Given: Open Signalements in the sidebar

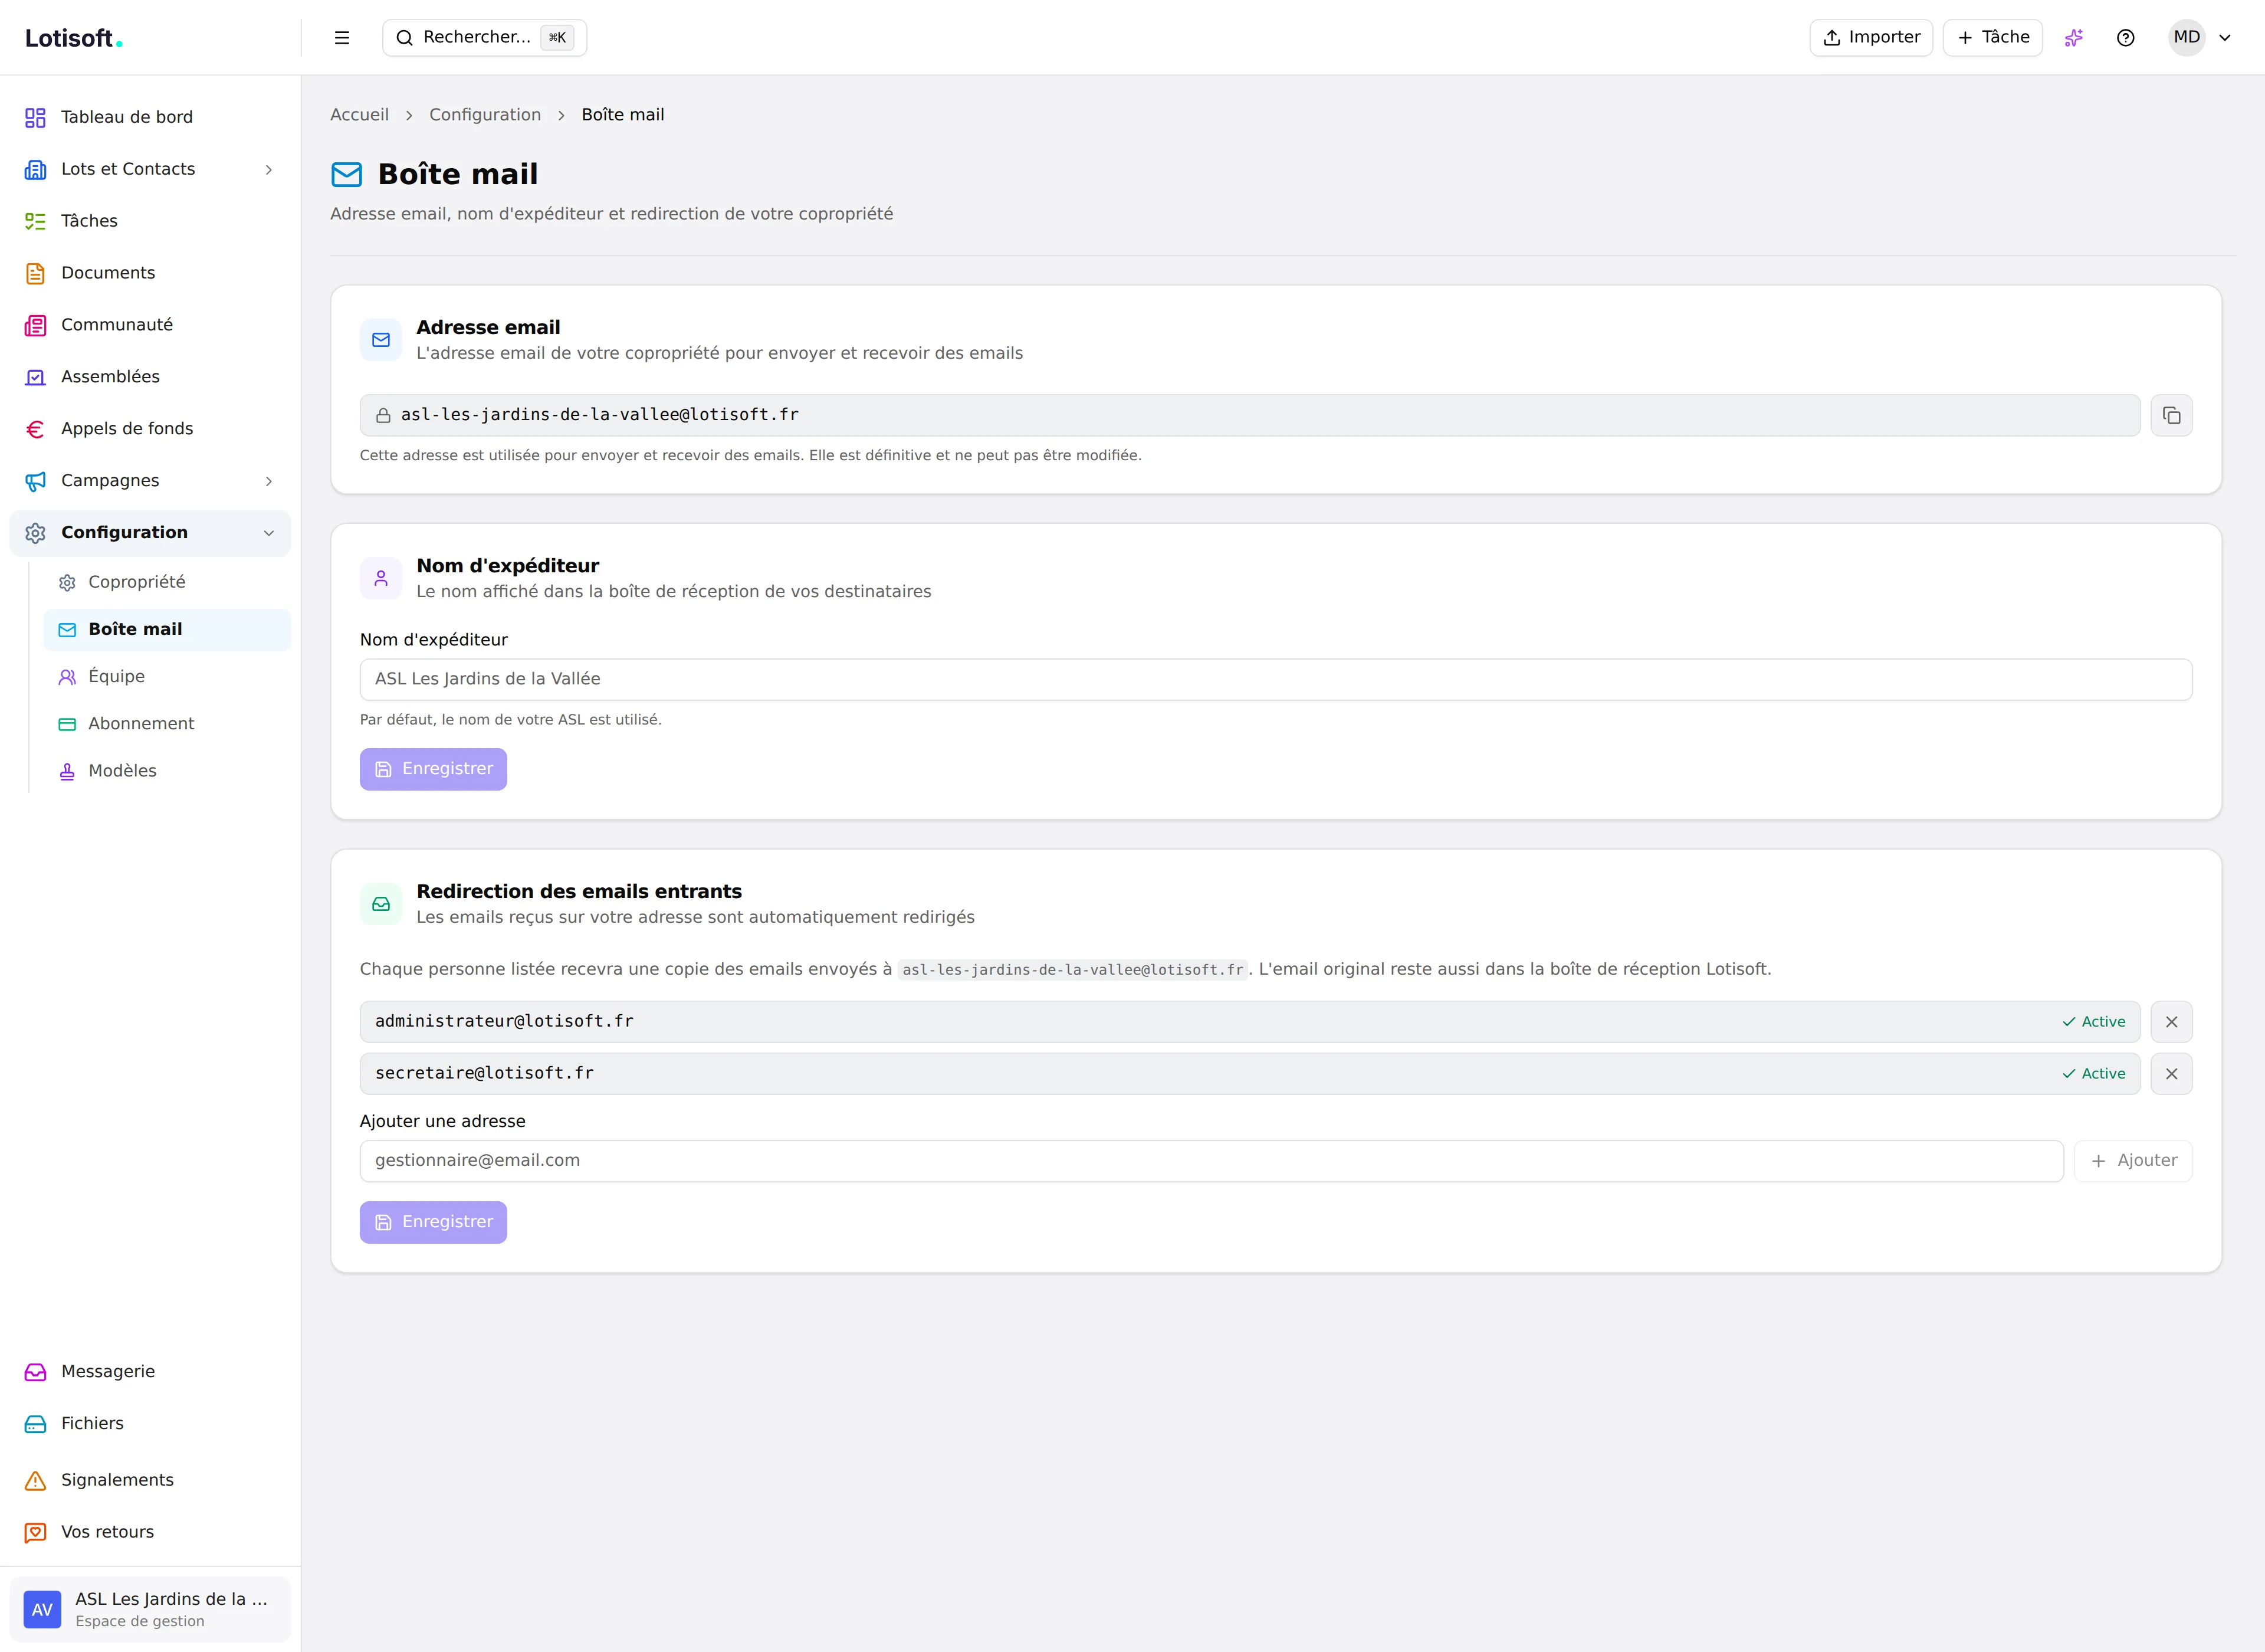Looking at the screenshot, I should tap(150, 1480).
